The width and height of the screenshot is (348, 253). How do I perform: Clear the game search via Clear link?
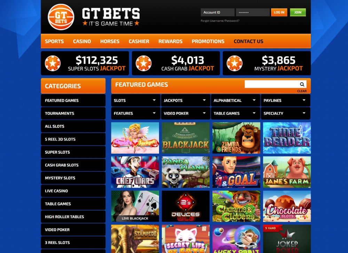302,91
